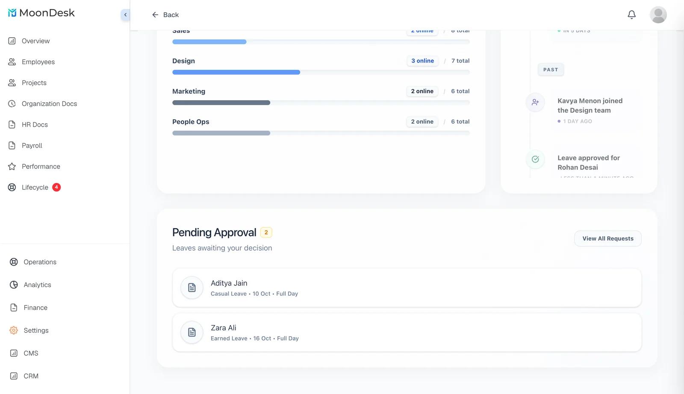Click the Settings gear icon

pyautogui.click(x=14, y=331)
